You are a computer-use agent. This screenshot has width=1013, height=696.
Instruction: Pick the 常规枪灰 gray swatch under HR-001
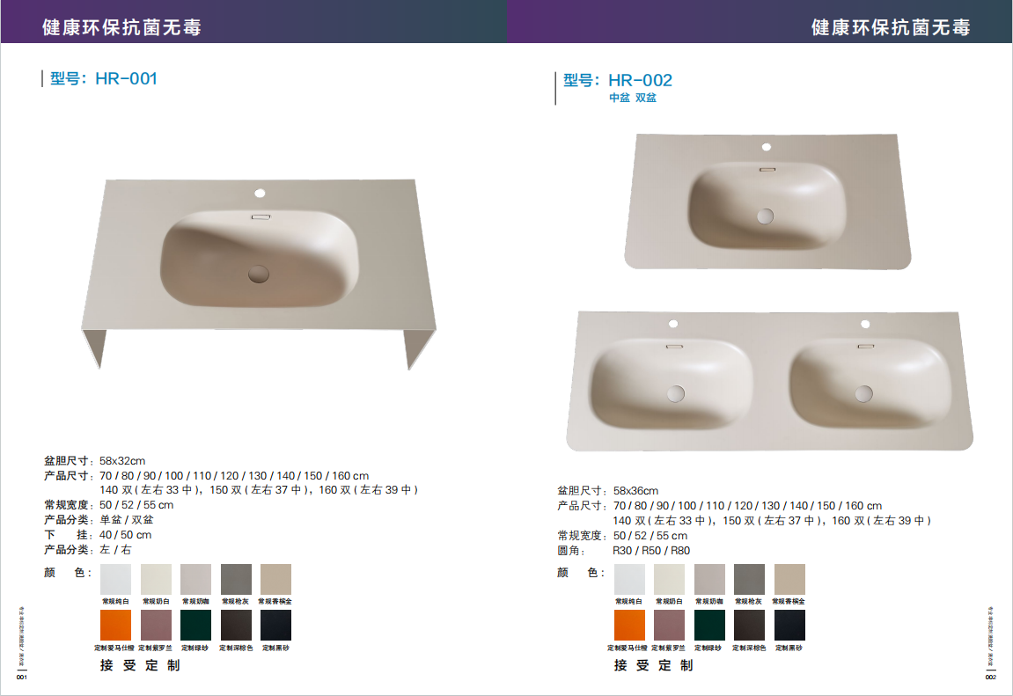coord(236,579)
